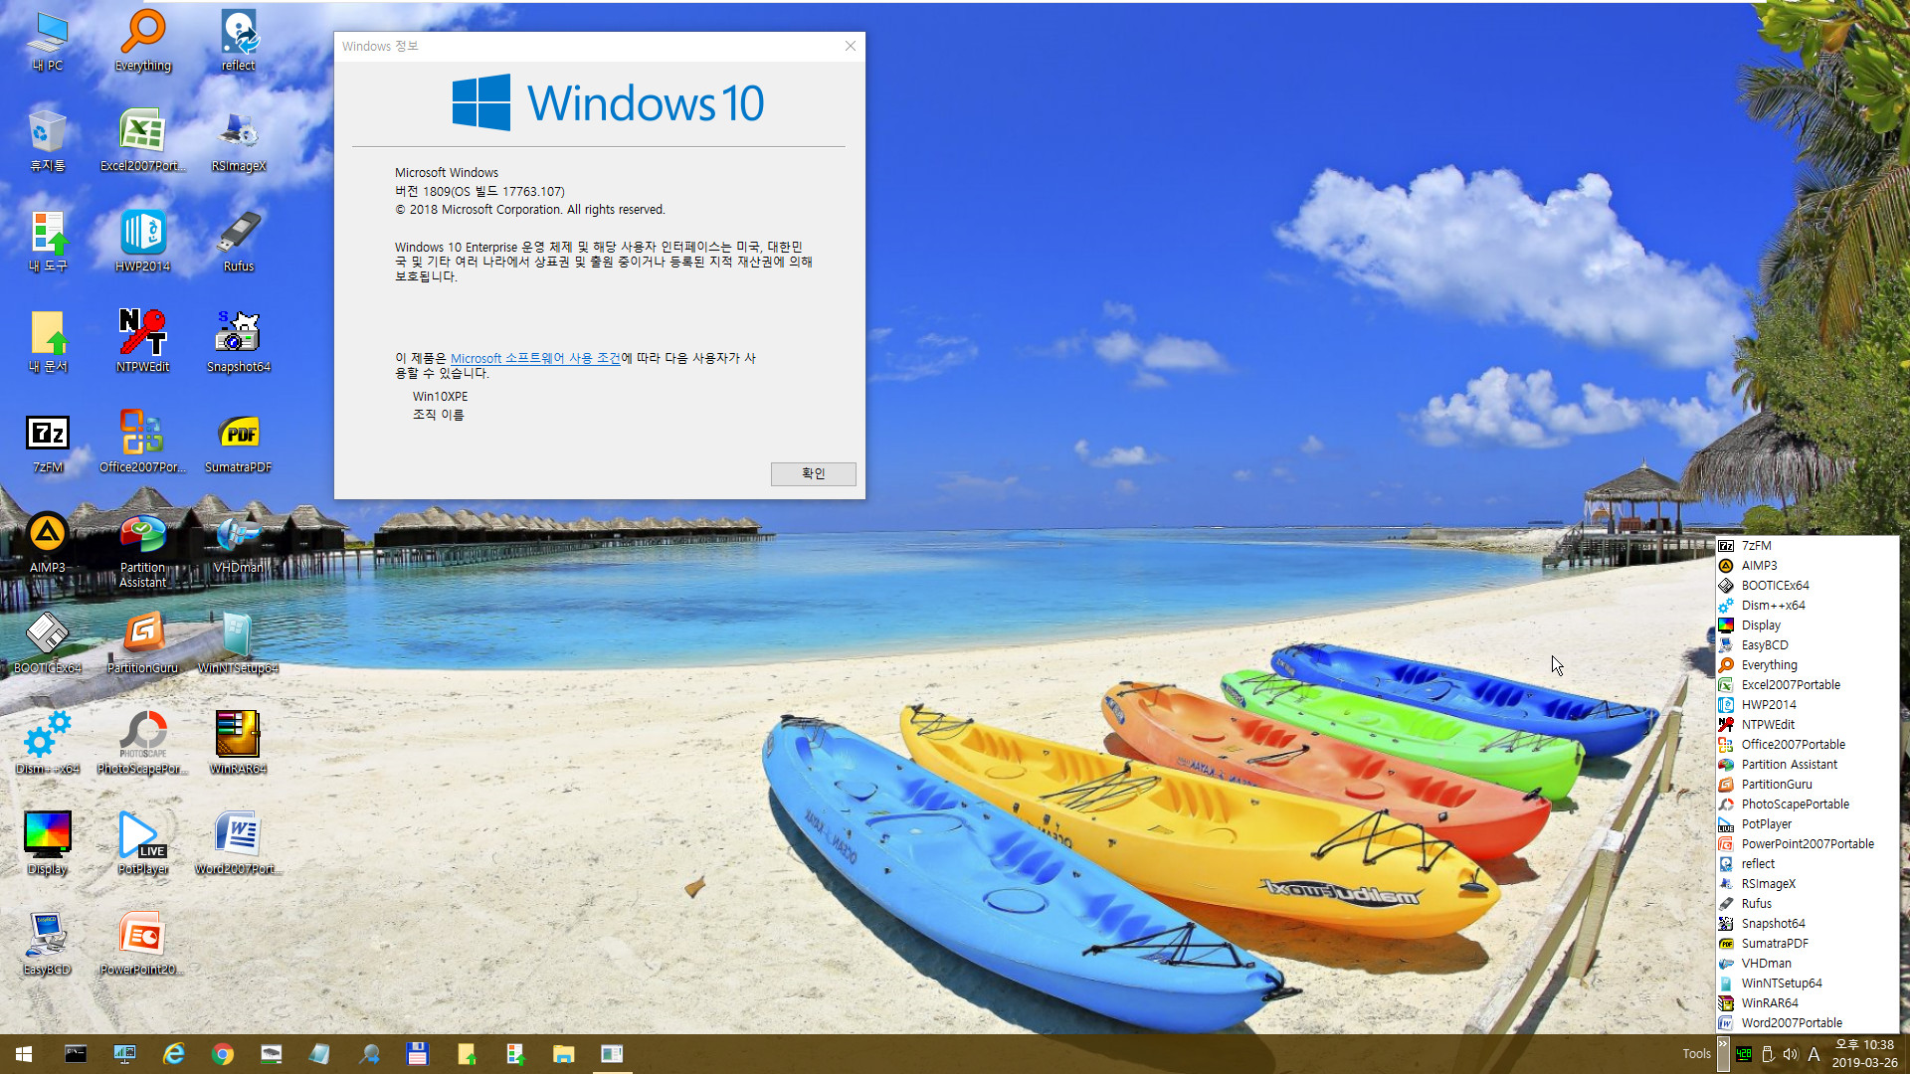Open the Partition Assistant desktop icon
Viewport: 1910px width, 1074px height.
click(142, 550)
